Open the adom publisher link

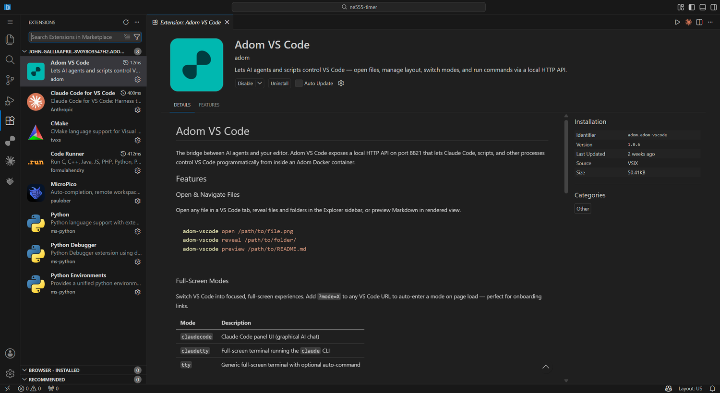(242, 58)
